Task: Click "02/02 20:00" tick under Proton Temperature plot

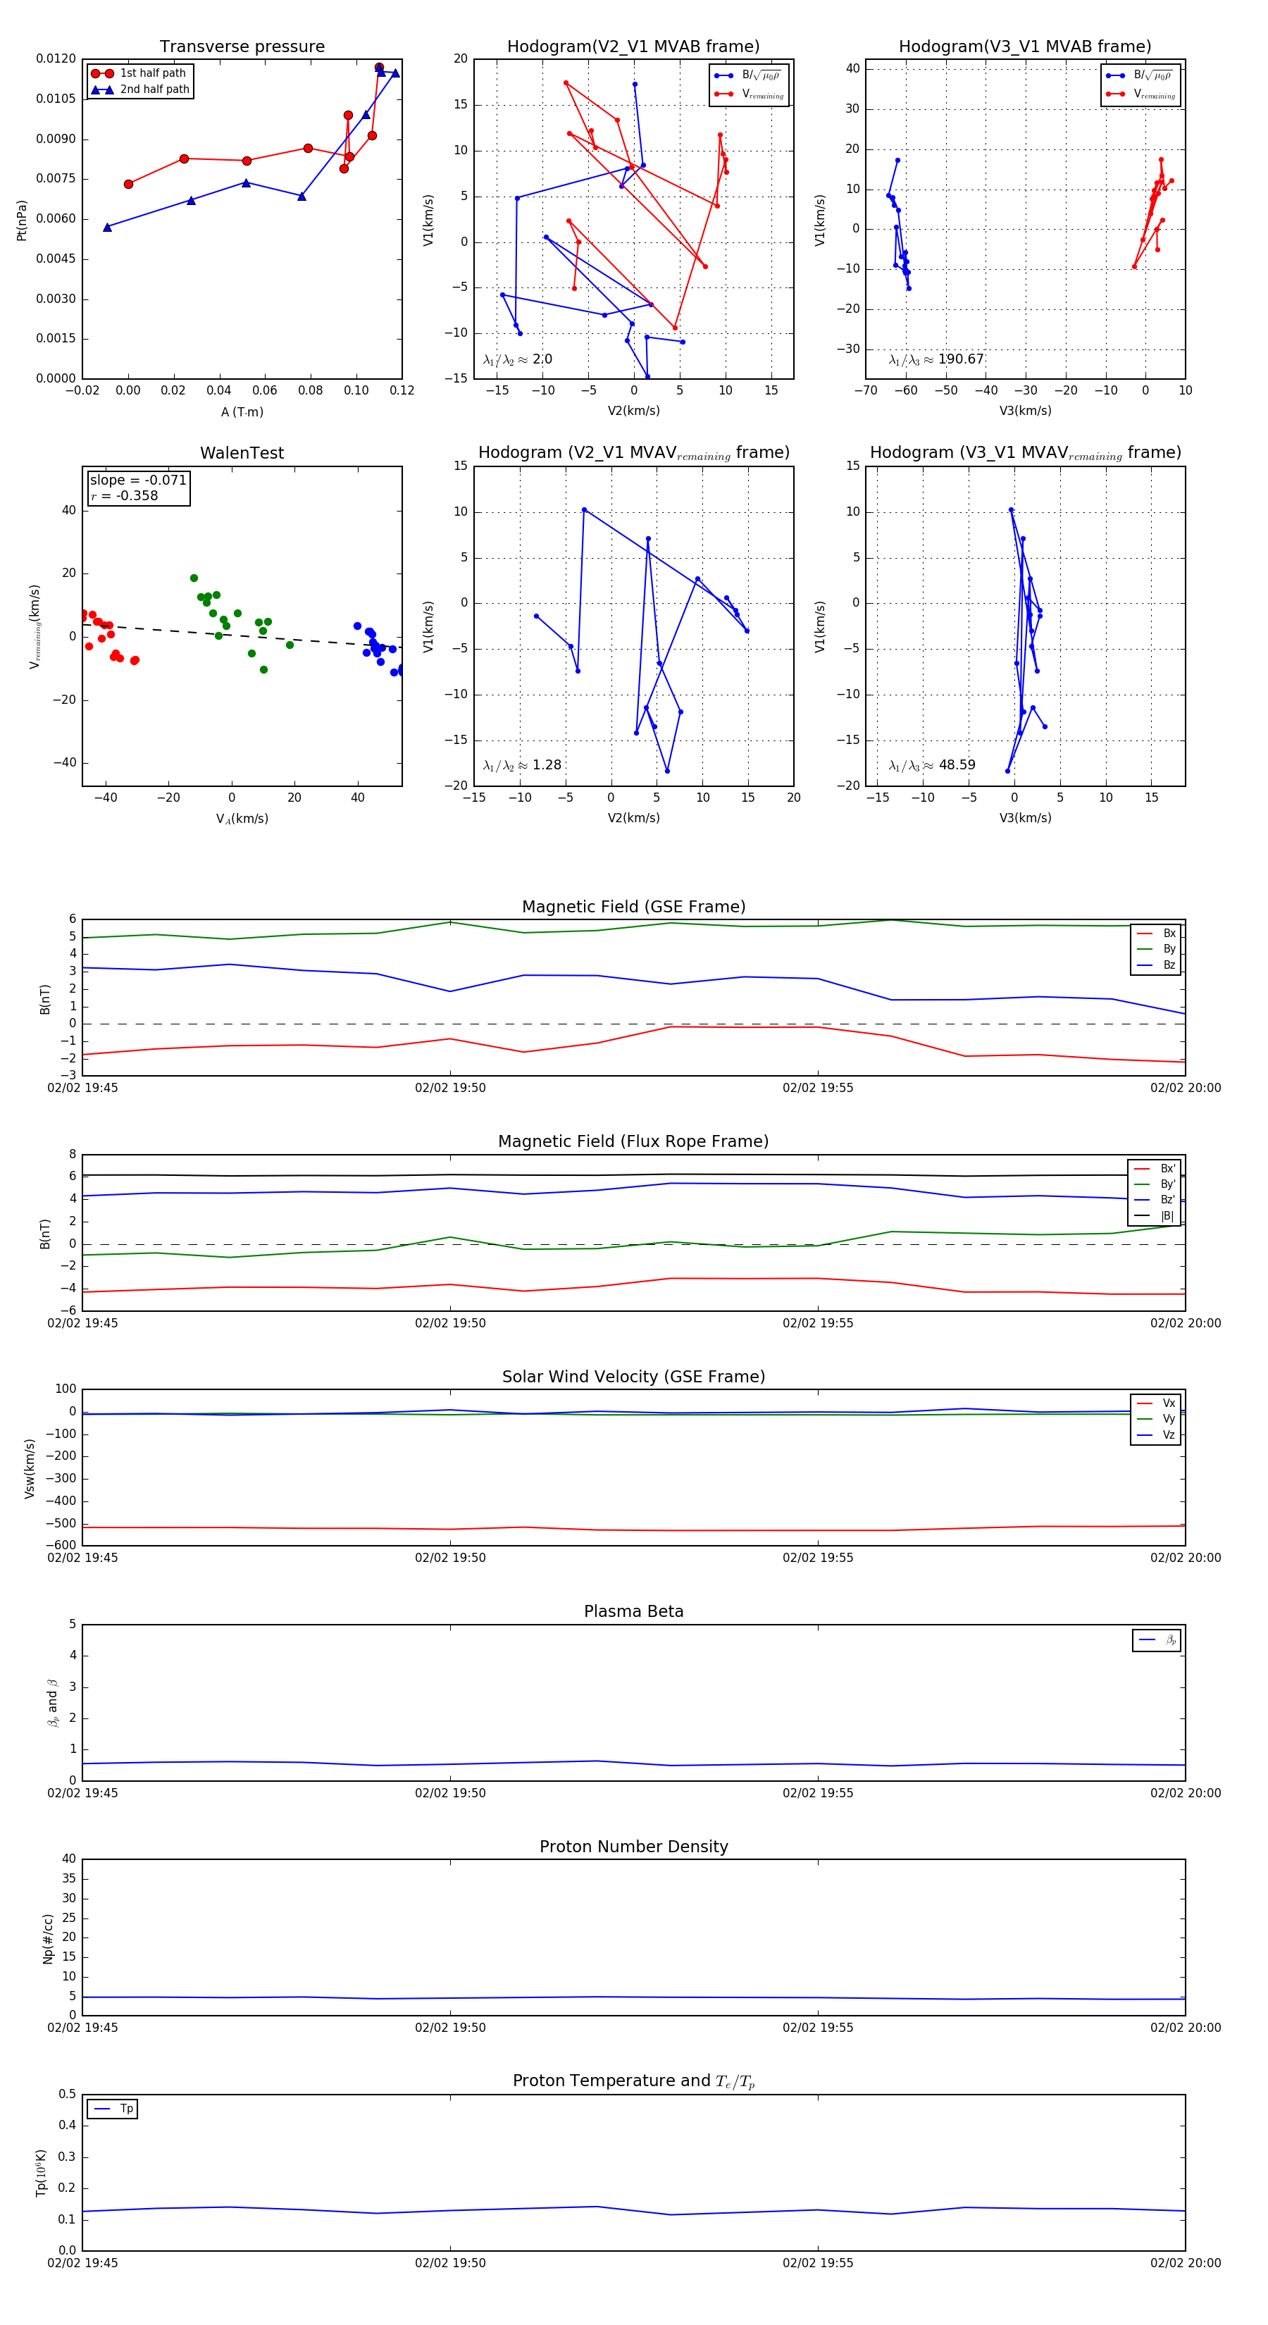Action: tap(1185, 2264)
